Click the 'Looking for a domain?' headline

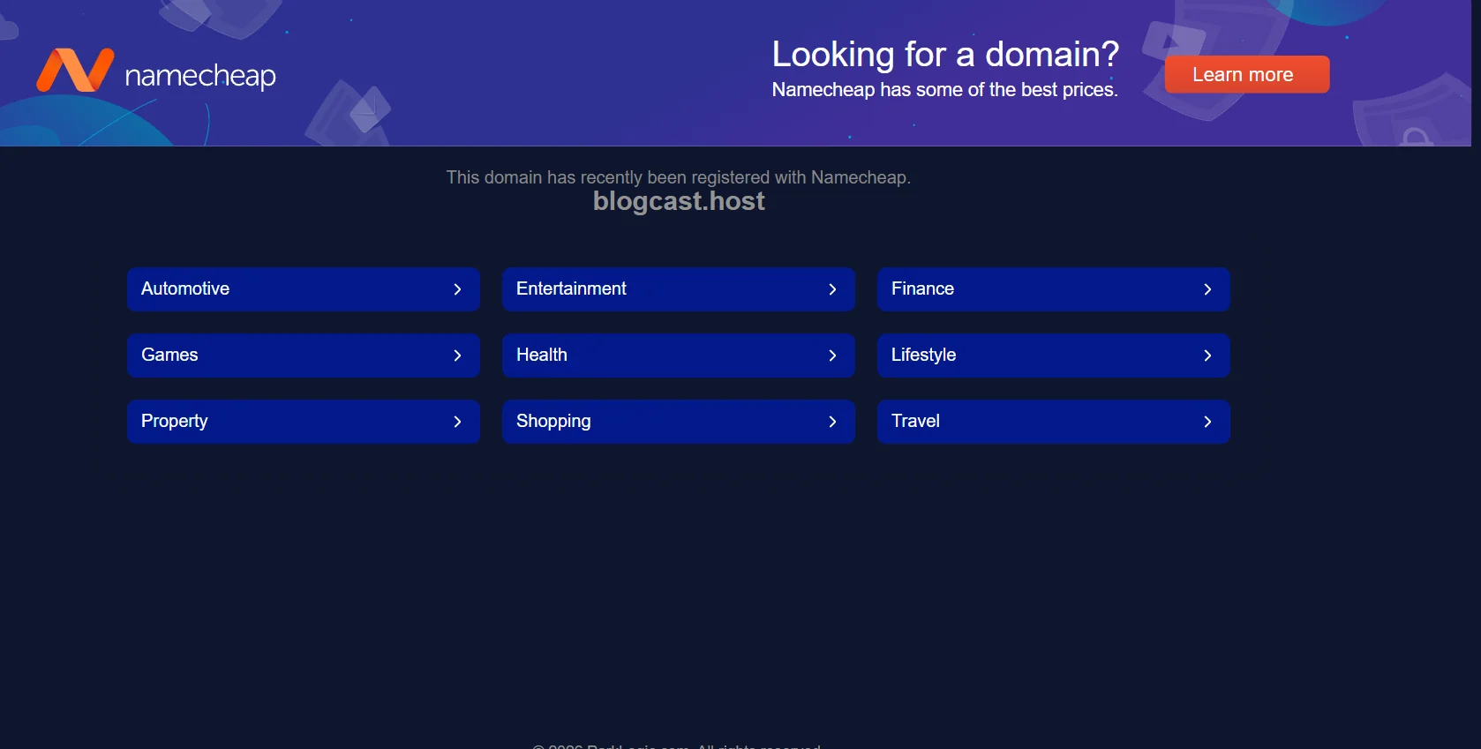click(944, 54)
